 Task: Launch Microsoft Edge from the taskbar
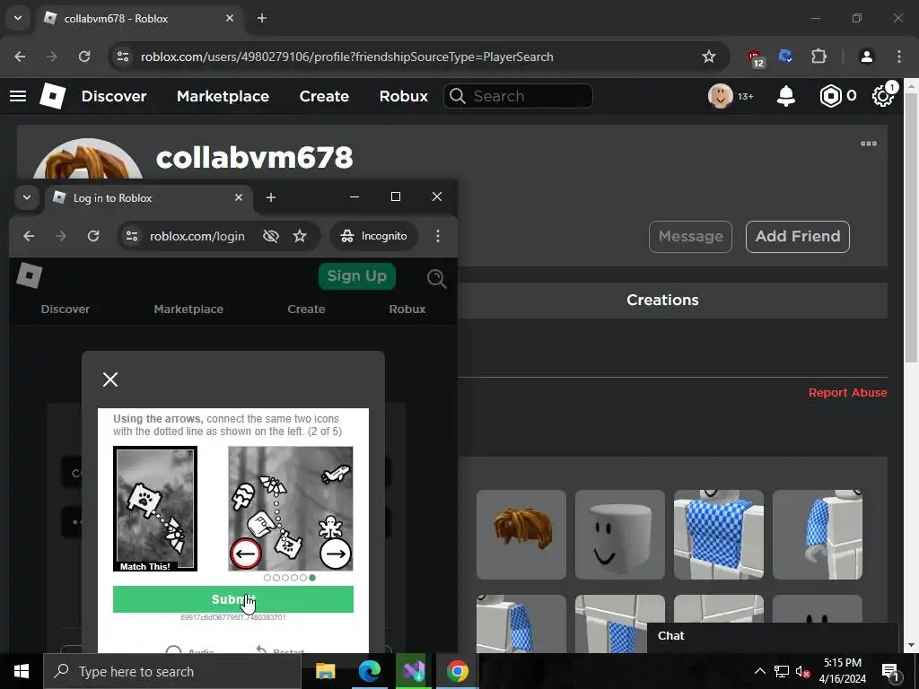pos(369,671)
